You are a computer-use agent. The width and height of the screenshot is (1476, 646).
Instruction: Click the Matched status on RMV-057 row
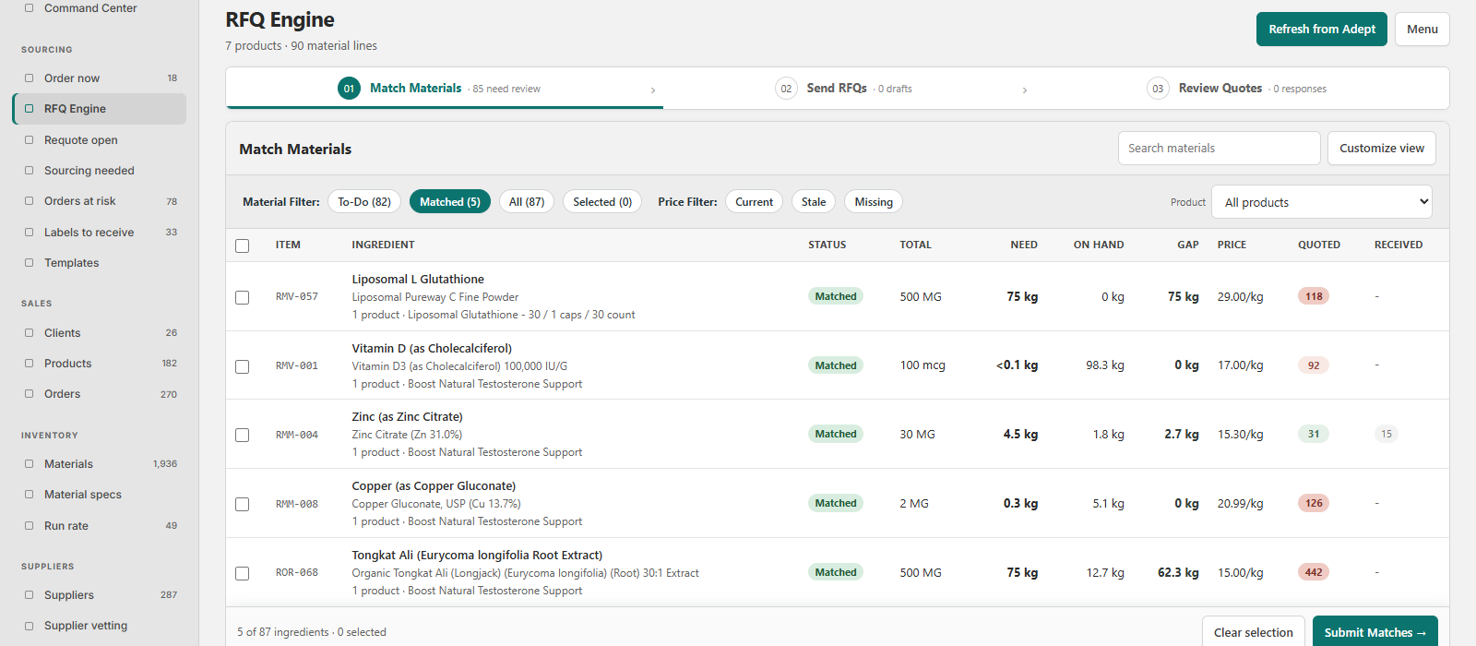836,296
